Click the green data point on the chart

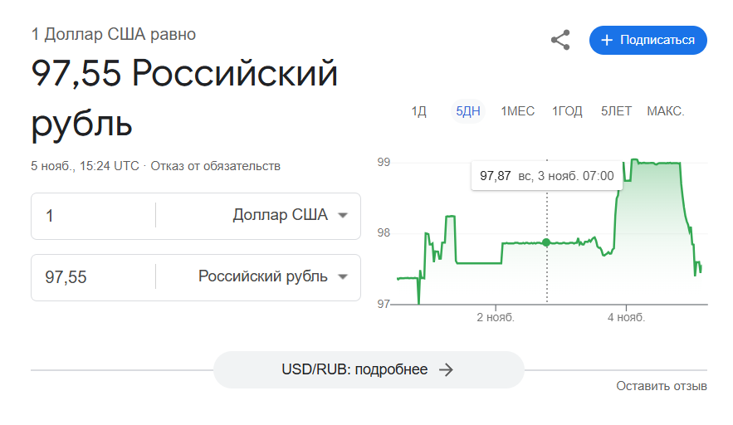pos(546,242)
